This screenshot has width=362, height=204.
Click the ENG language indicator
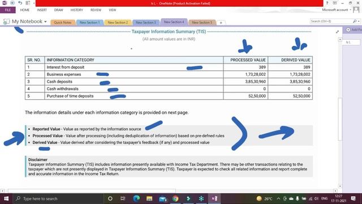(x=324, y=198)
